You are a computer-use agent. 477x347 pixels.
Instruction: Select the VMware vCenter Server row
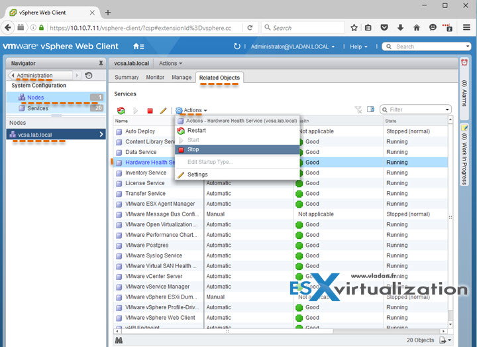(x=281, y=276)
